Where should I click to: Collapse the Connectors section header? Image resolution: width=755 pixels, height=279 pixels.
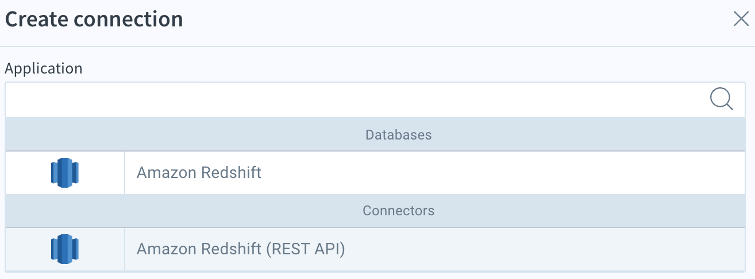375,211
